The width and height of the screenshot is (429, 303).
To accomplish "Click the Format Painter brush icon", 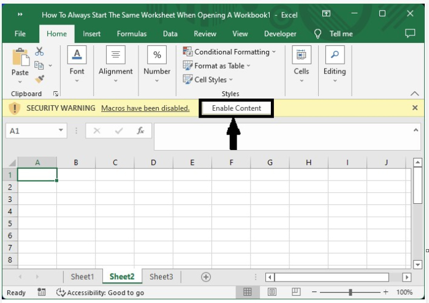I will (40, 79).
